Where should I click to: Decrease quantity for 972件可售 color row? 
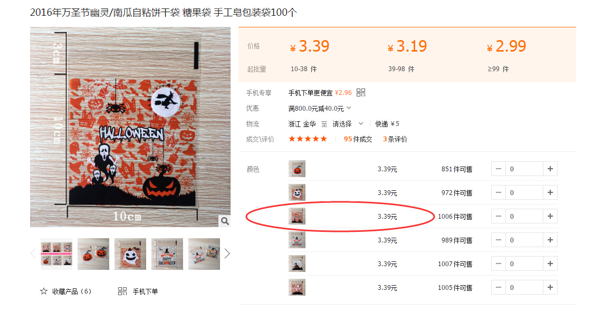[x=499, y=193]
